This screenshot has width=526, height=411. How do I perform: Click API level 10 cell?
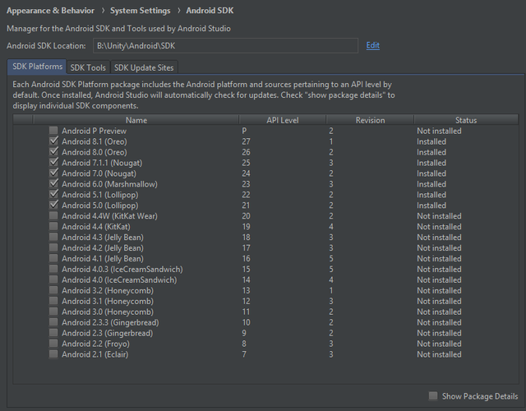tap(246, 322)
